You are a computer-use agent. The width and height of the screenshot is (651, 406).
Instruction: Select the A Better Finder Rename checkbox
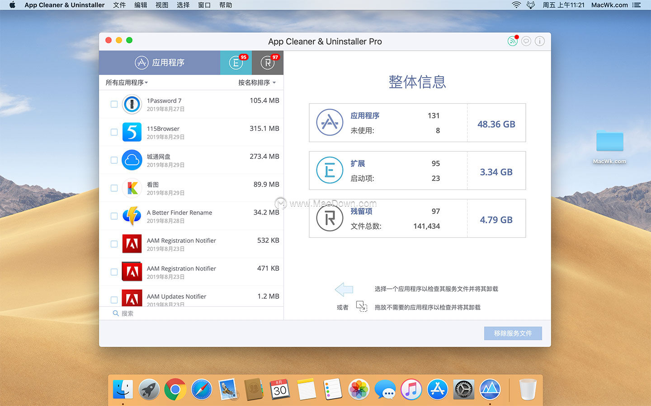point(114,216)
